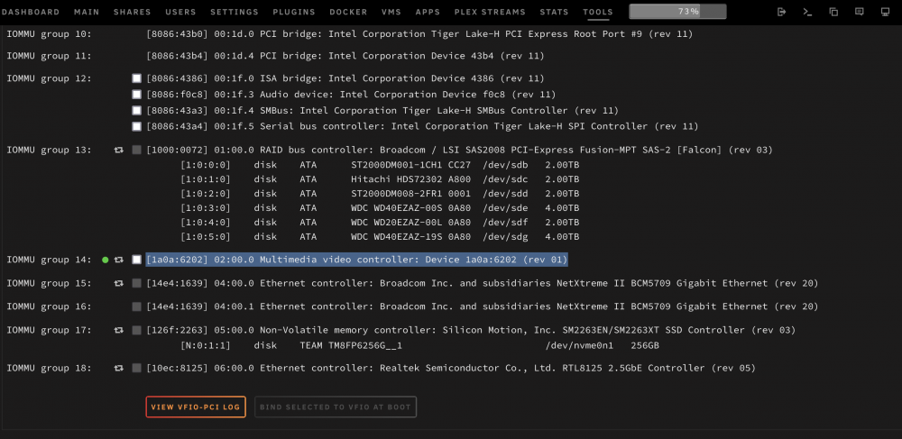Screen dimensions: 902x439
Task: Click the /dev/nvme0n1 device path
Action: [x=579, y=346]
